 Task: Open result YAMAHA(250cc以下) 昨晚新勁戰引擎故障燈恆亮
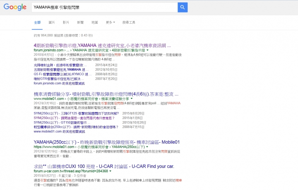107,142
